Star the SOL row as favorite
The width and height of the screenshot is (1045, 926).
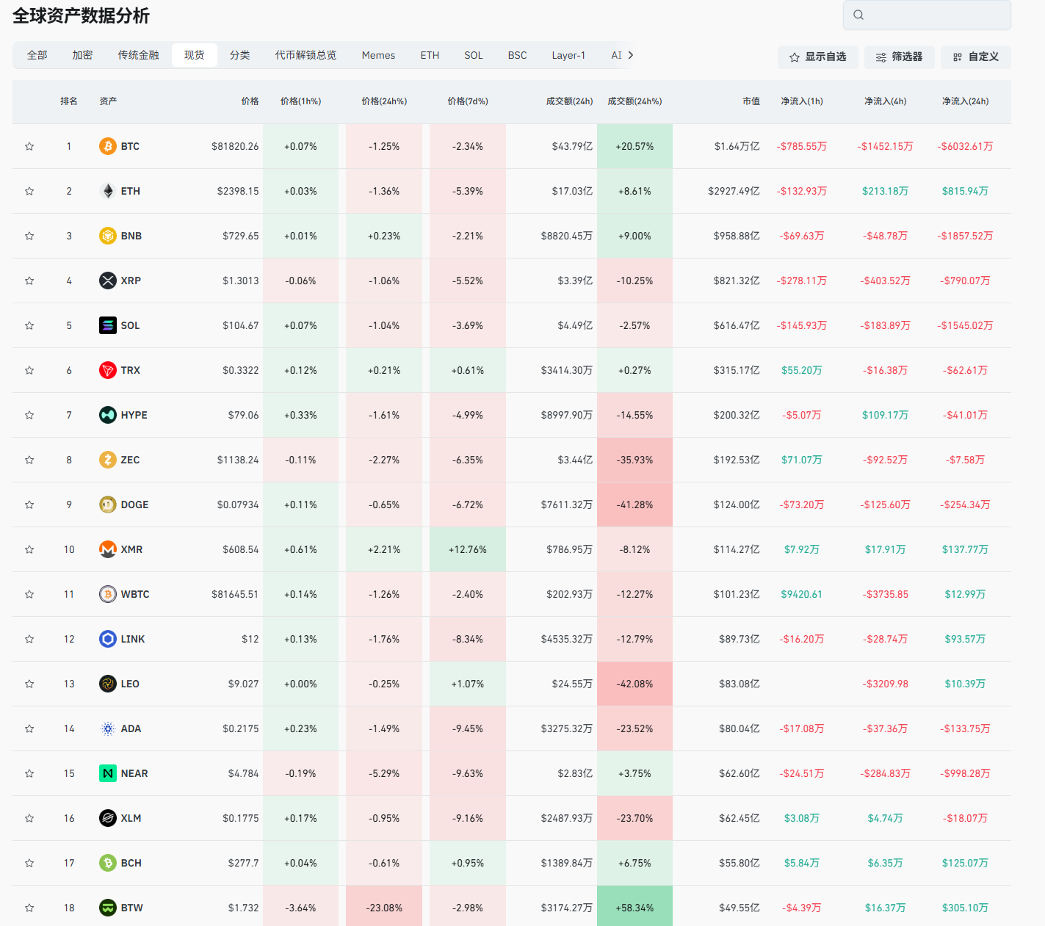pyautogui.click(x=29, y=325)
